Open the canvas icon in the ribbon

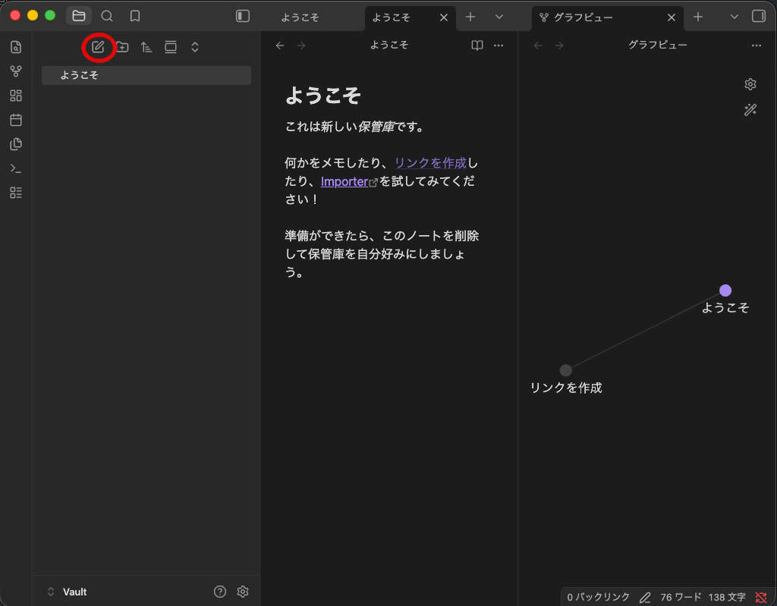click(x=16, y=96)
